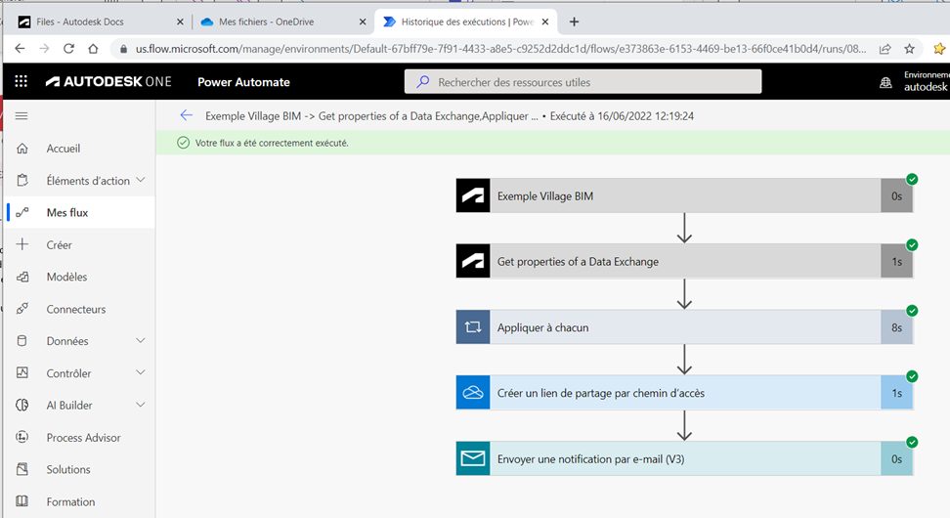Click the Mes flux flow icon
950x518 pixels.
(x=22, y=213)
